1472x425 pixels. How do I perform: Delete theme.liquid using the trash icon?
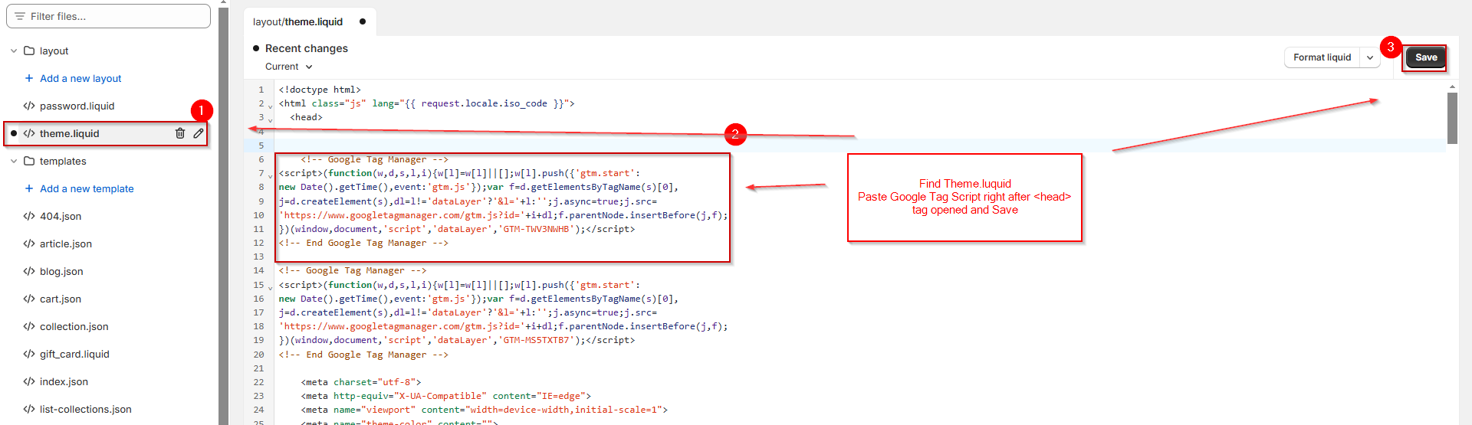180,133
